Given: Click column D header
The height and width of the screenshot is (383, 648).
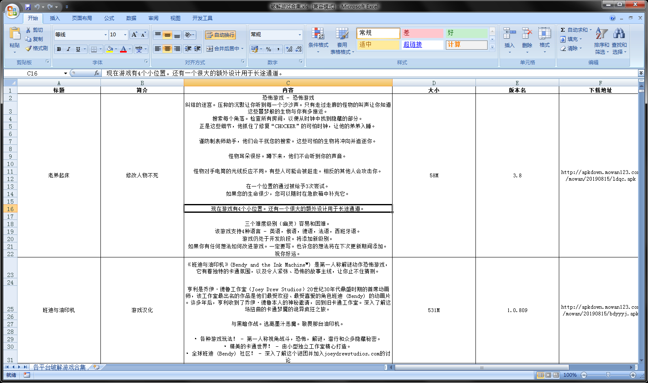Looking at the screenshot, I should tap(434, 83).
